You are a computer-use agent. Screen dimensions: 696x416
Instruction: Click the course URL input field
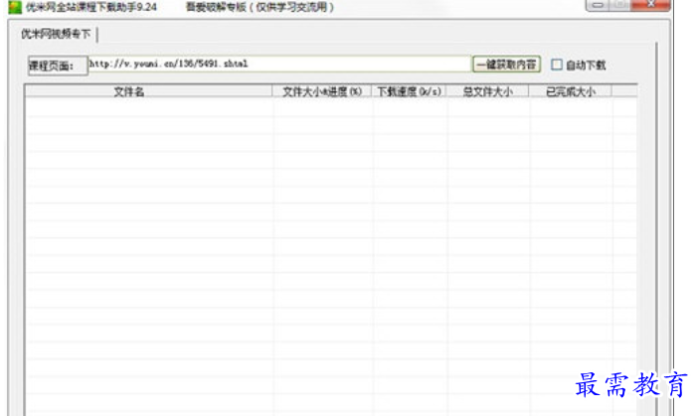279,65
